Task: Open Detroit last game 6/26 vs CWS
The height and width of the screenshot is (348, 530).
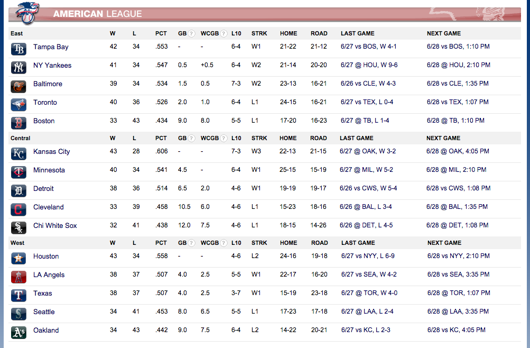Action: point(368,188)
